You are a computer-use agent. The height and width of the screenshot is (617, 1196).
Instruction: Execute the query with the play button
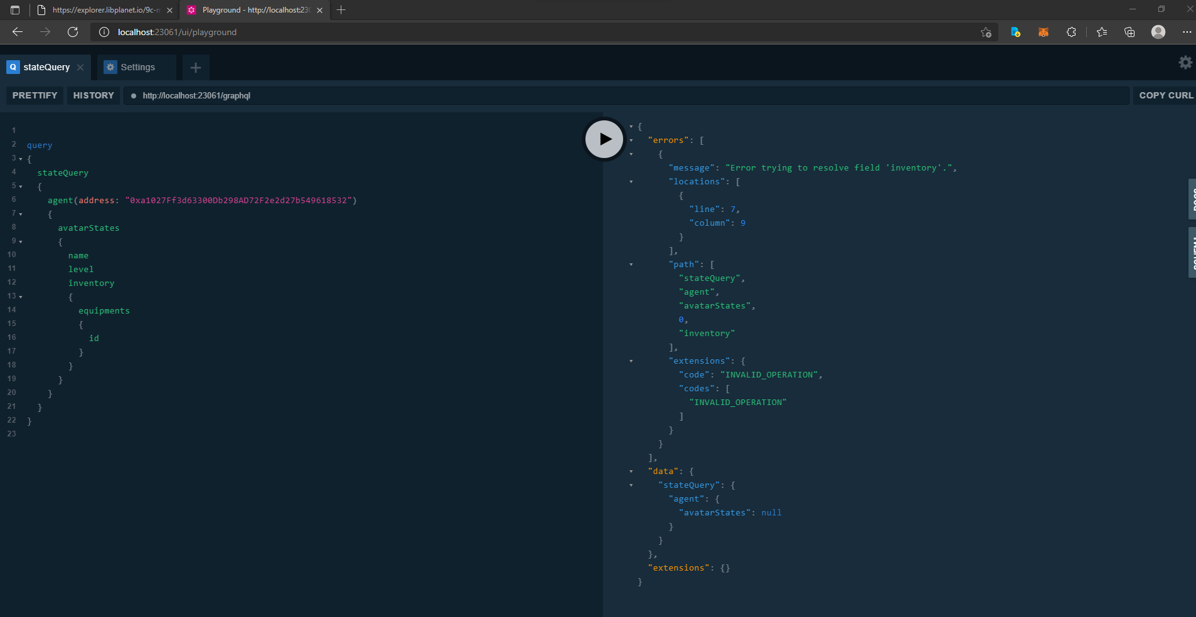[x=603, y=139]
